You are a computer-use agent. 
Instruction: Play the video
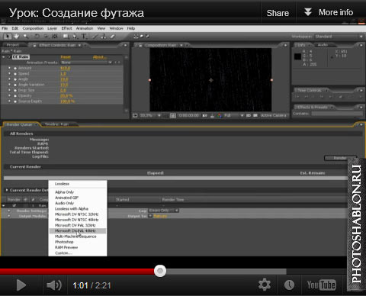point(21,285)
